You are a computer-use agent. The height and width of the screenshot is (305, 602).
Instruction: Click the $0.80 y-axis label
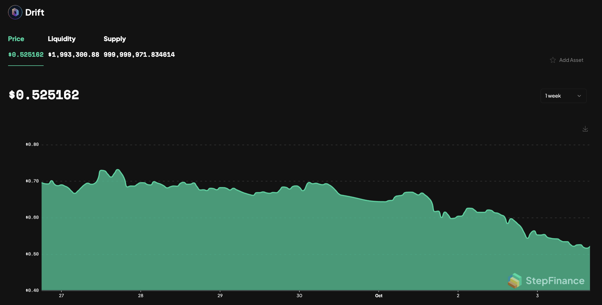32,144
